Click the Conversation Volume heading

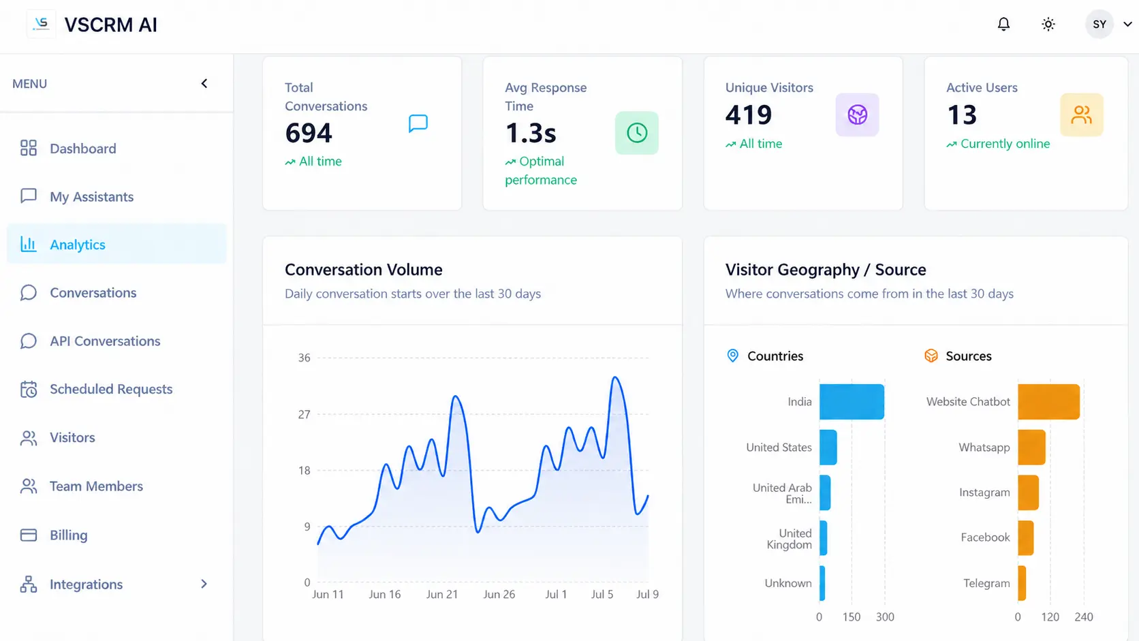tap(364, 270)
